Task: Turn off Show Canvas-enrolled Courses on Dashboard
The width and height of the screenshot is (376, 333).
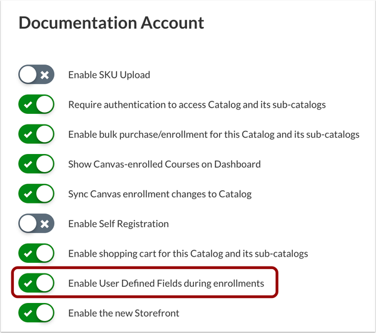Action: click(36, 165)
